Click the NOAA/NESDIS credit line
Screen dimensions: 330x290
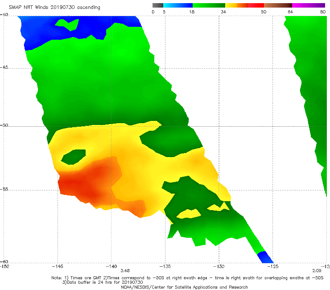184,287
